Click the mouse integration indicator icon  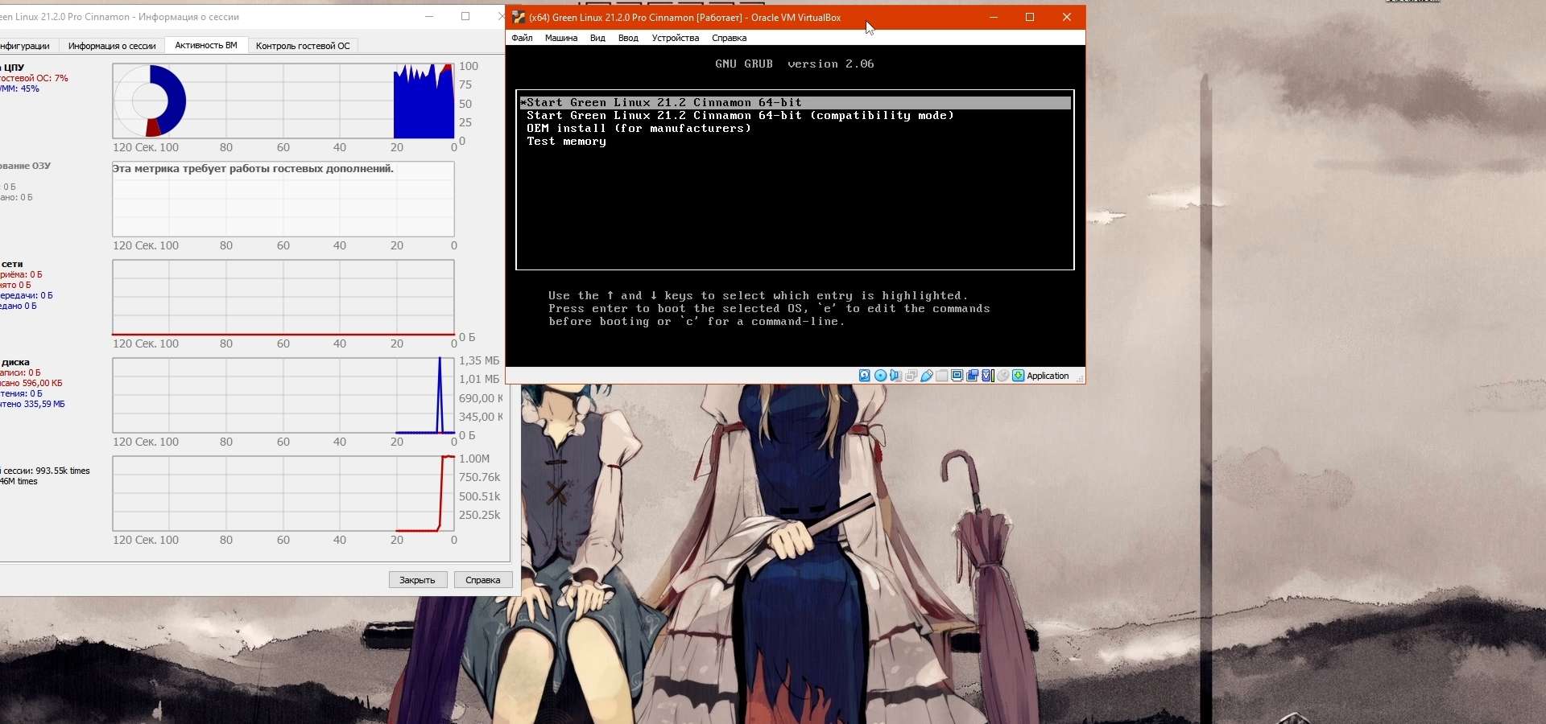tap(1002, 376)
